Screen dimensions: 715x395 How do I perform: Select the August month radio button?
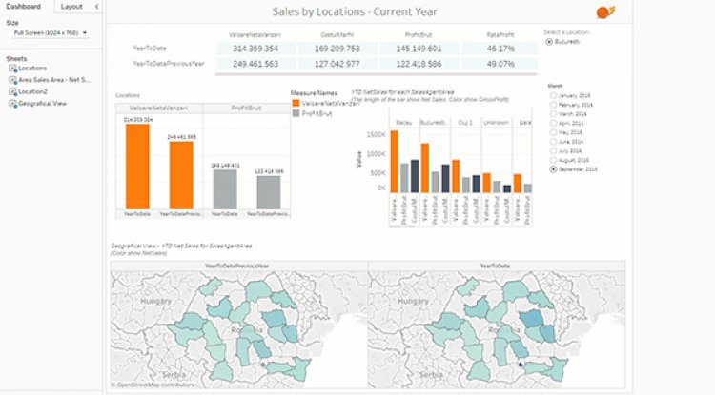[553, 160]
